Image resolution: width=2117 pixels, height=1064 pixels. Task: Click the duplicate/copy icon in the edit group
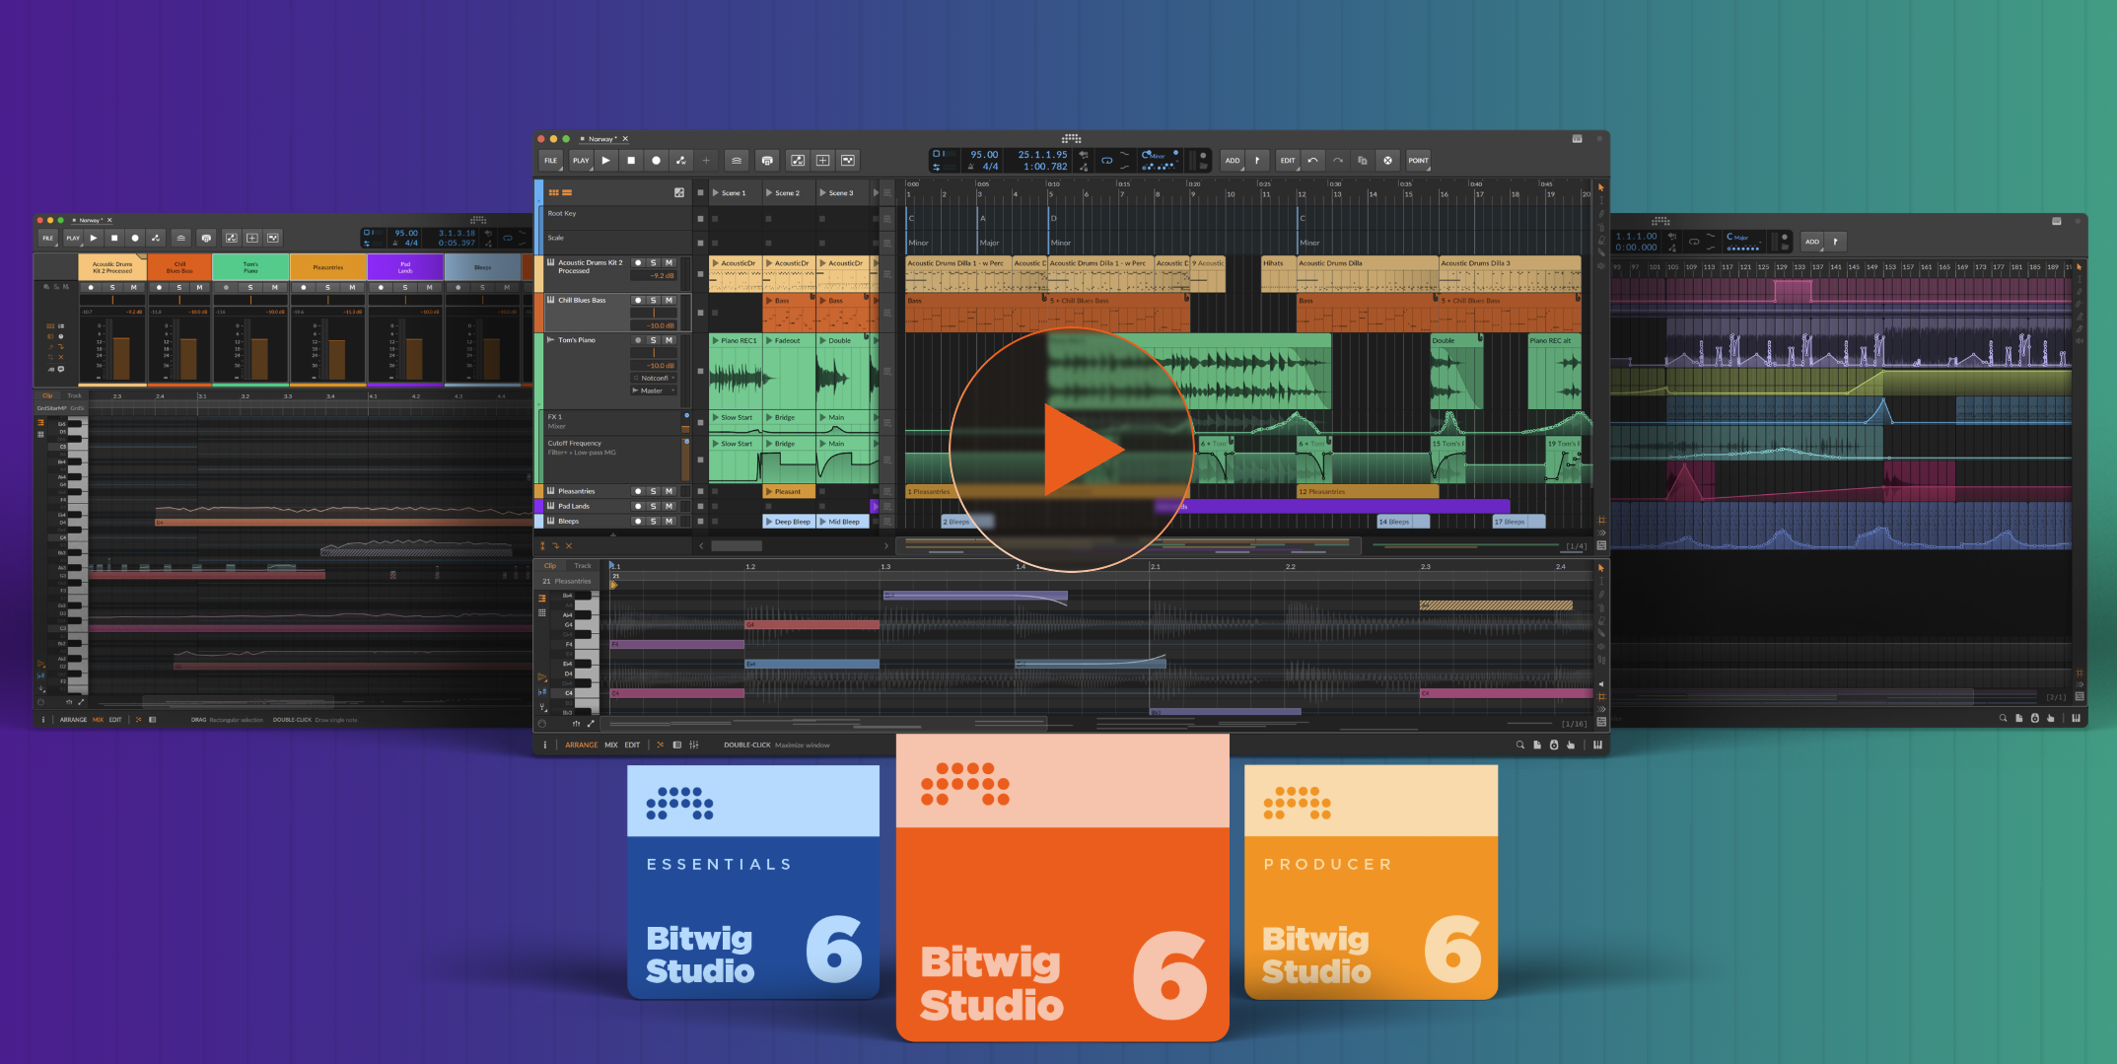pos(1363,160)
